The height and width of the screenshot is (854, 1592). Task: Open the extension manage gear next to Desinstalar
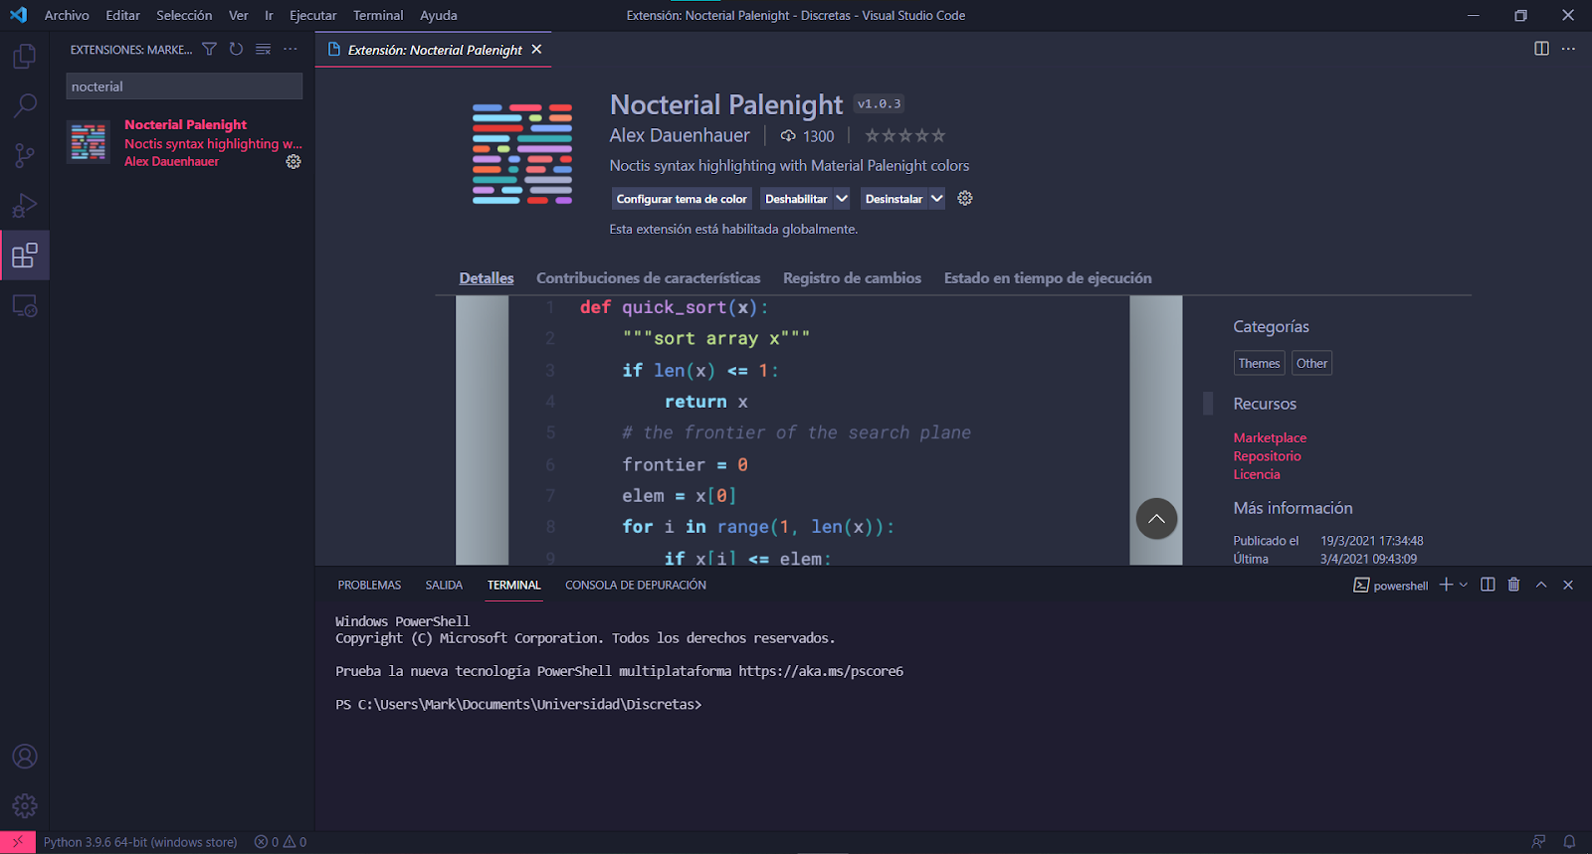[x=965, y=198]
